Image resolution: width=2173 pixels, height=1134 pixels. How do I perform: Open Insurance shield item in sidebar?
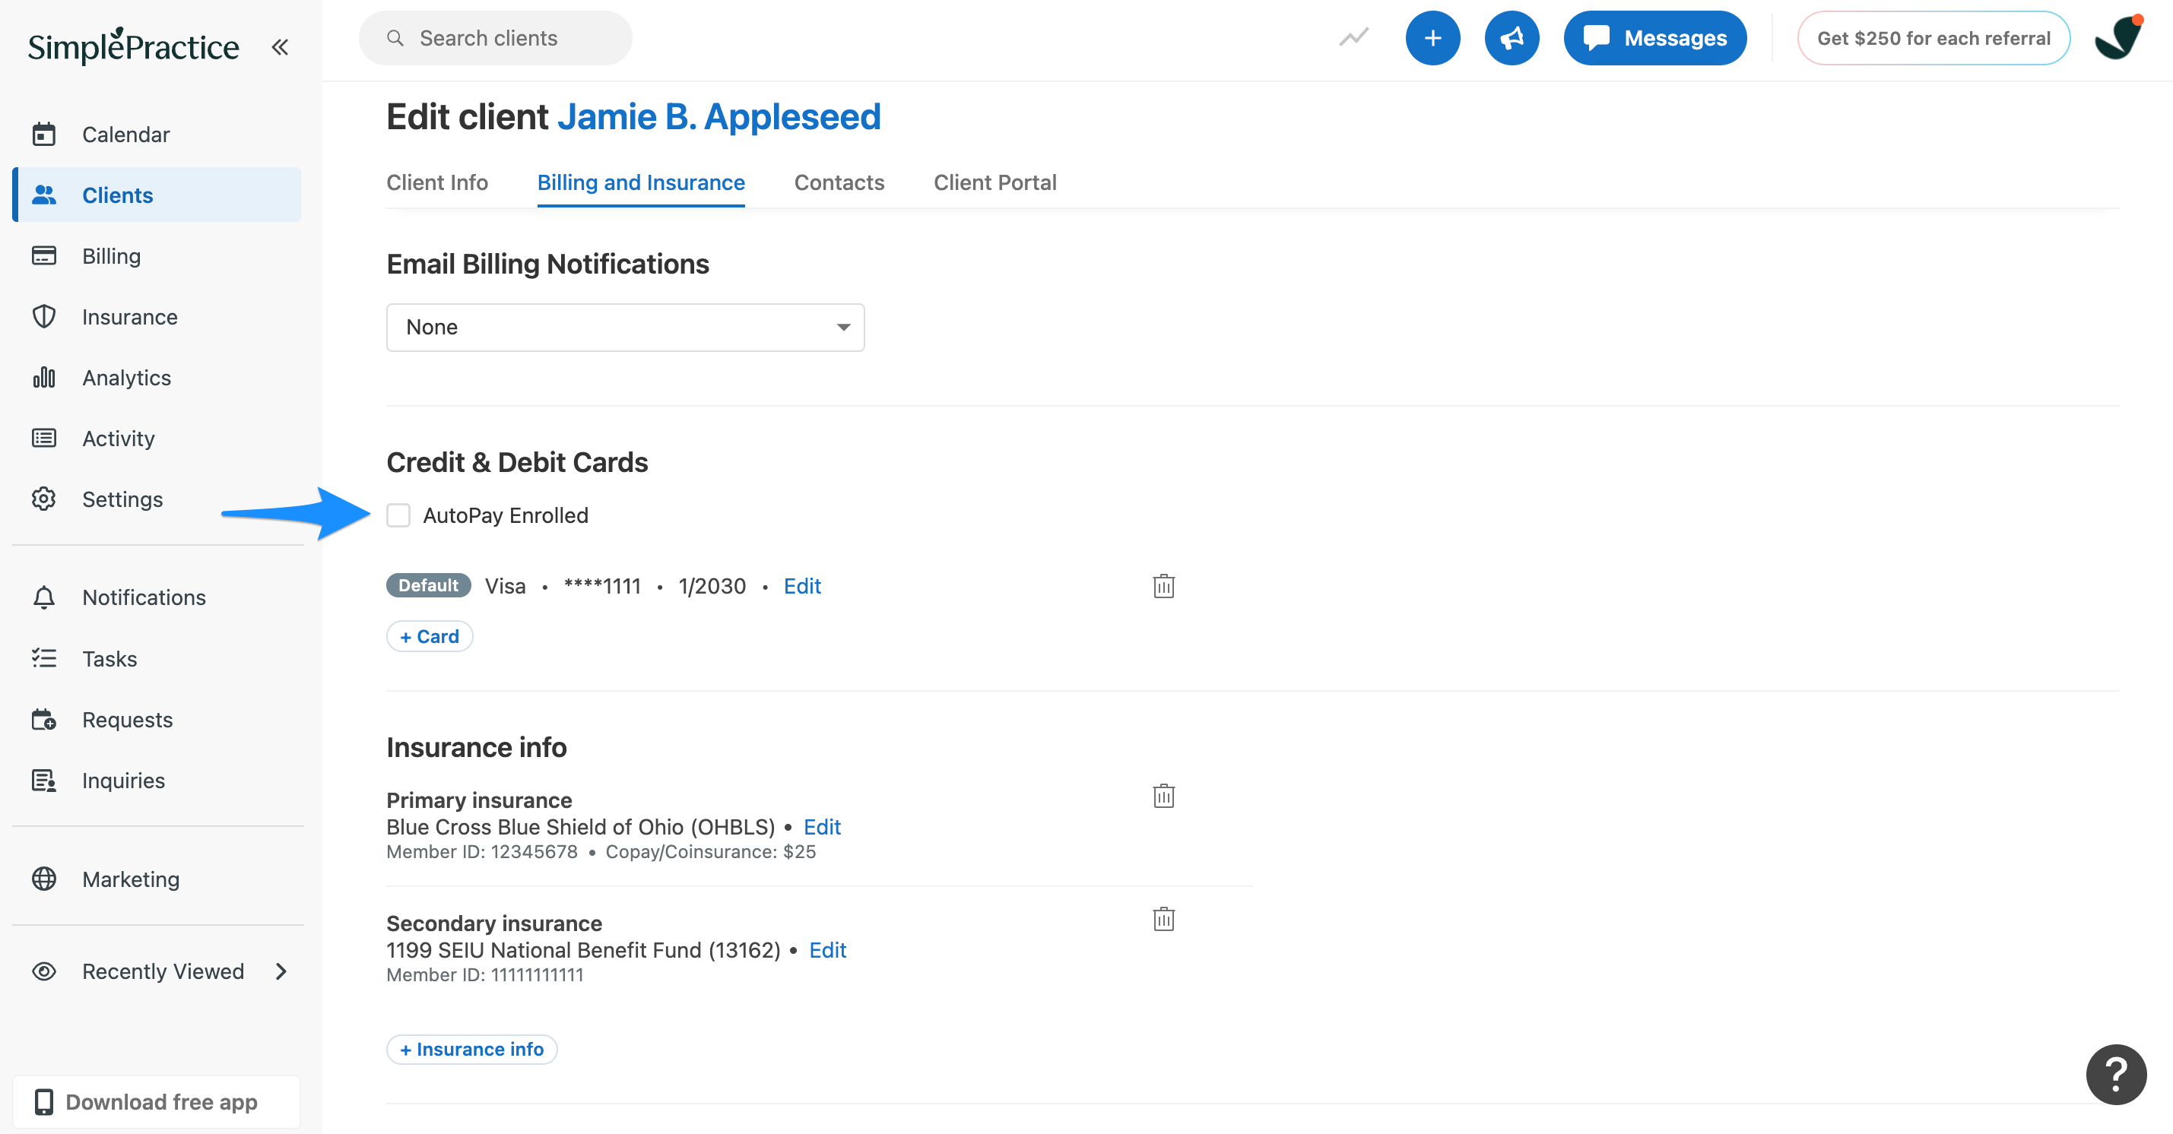tap(157, 316)
